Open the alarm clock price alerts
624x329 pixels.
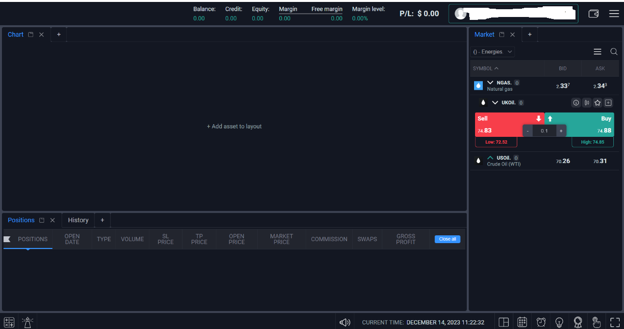point(541,322)
